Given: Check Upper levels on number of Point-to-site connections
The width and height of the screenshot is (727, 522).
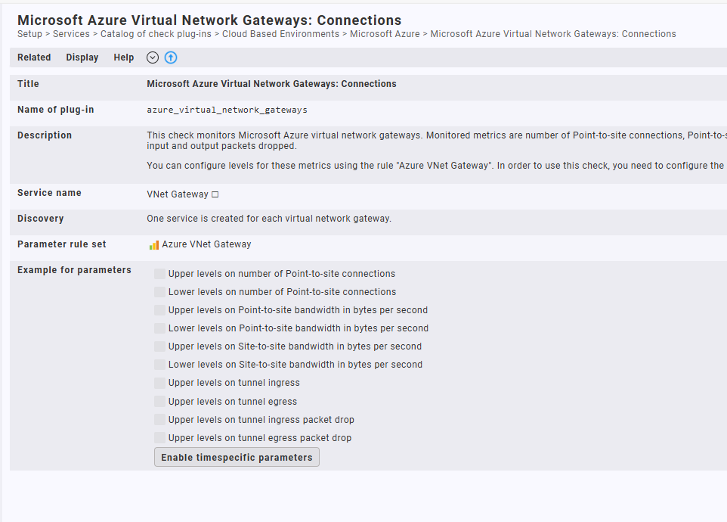Looking at the screenshot, I should [x=159, y=274].
